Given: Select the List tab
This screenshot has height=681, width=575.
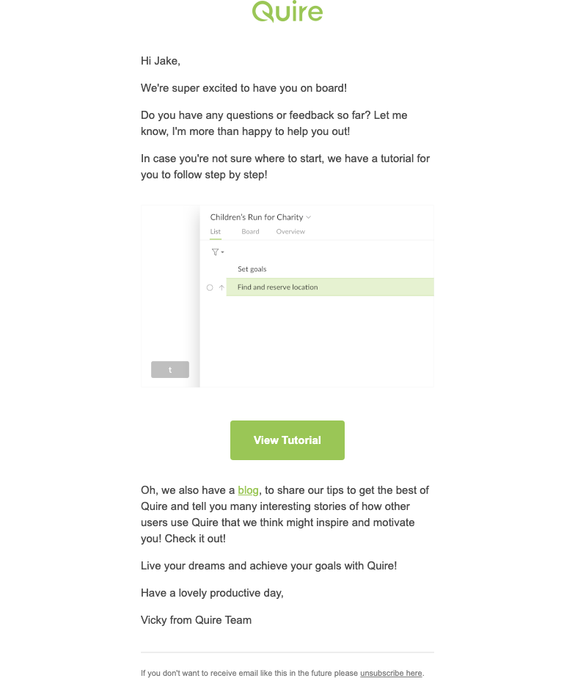Looking at the screenshot, I should [x=215, y=231].
